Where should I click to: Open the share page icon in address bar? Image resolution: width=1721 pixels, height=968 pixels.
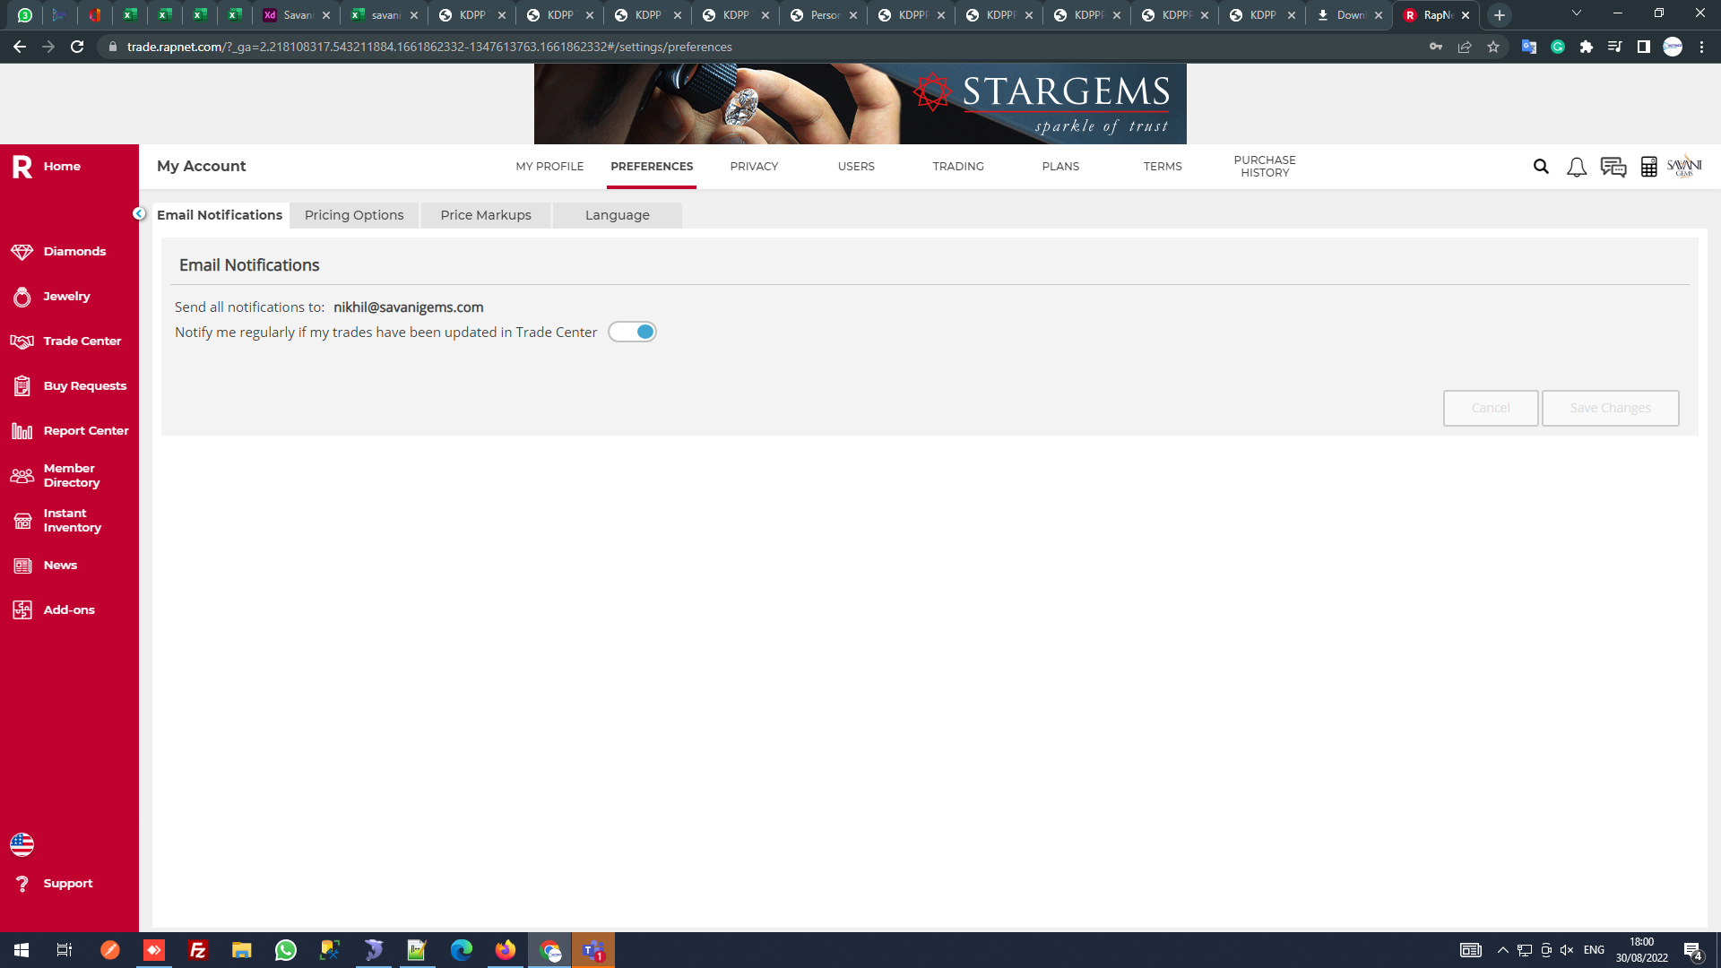1465,47
